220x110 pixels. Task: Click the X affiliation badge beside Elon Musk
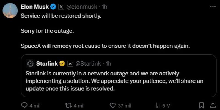(62, 7)
